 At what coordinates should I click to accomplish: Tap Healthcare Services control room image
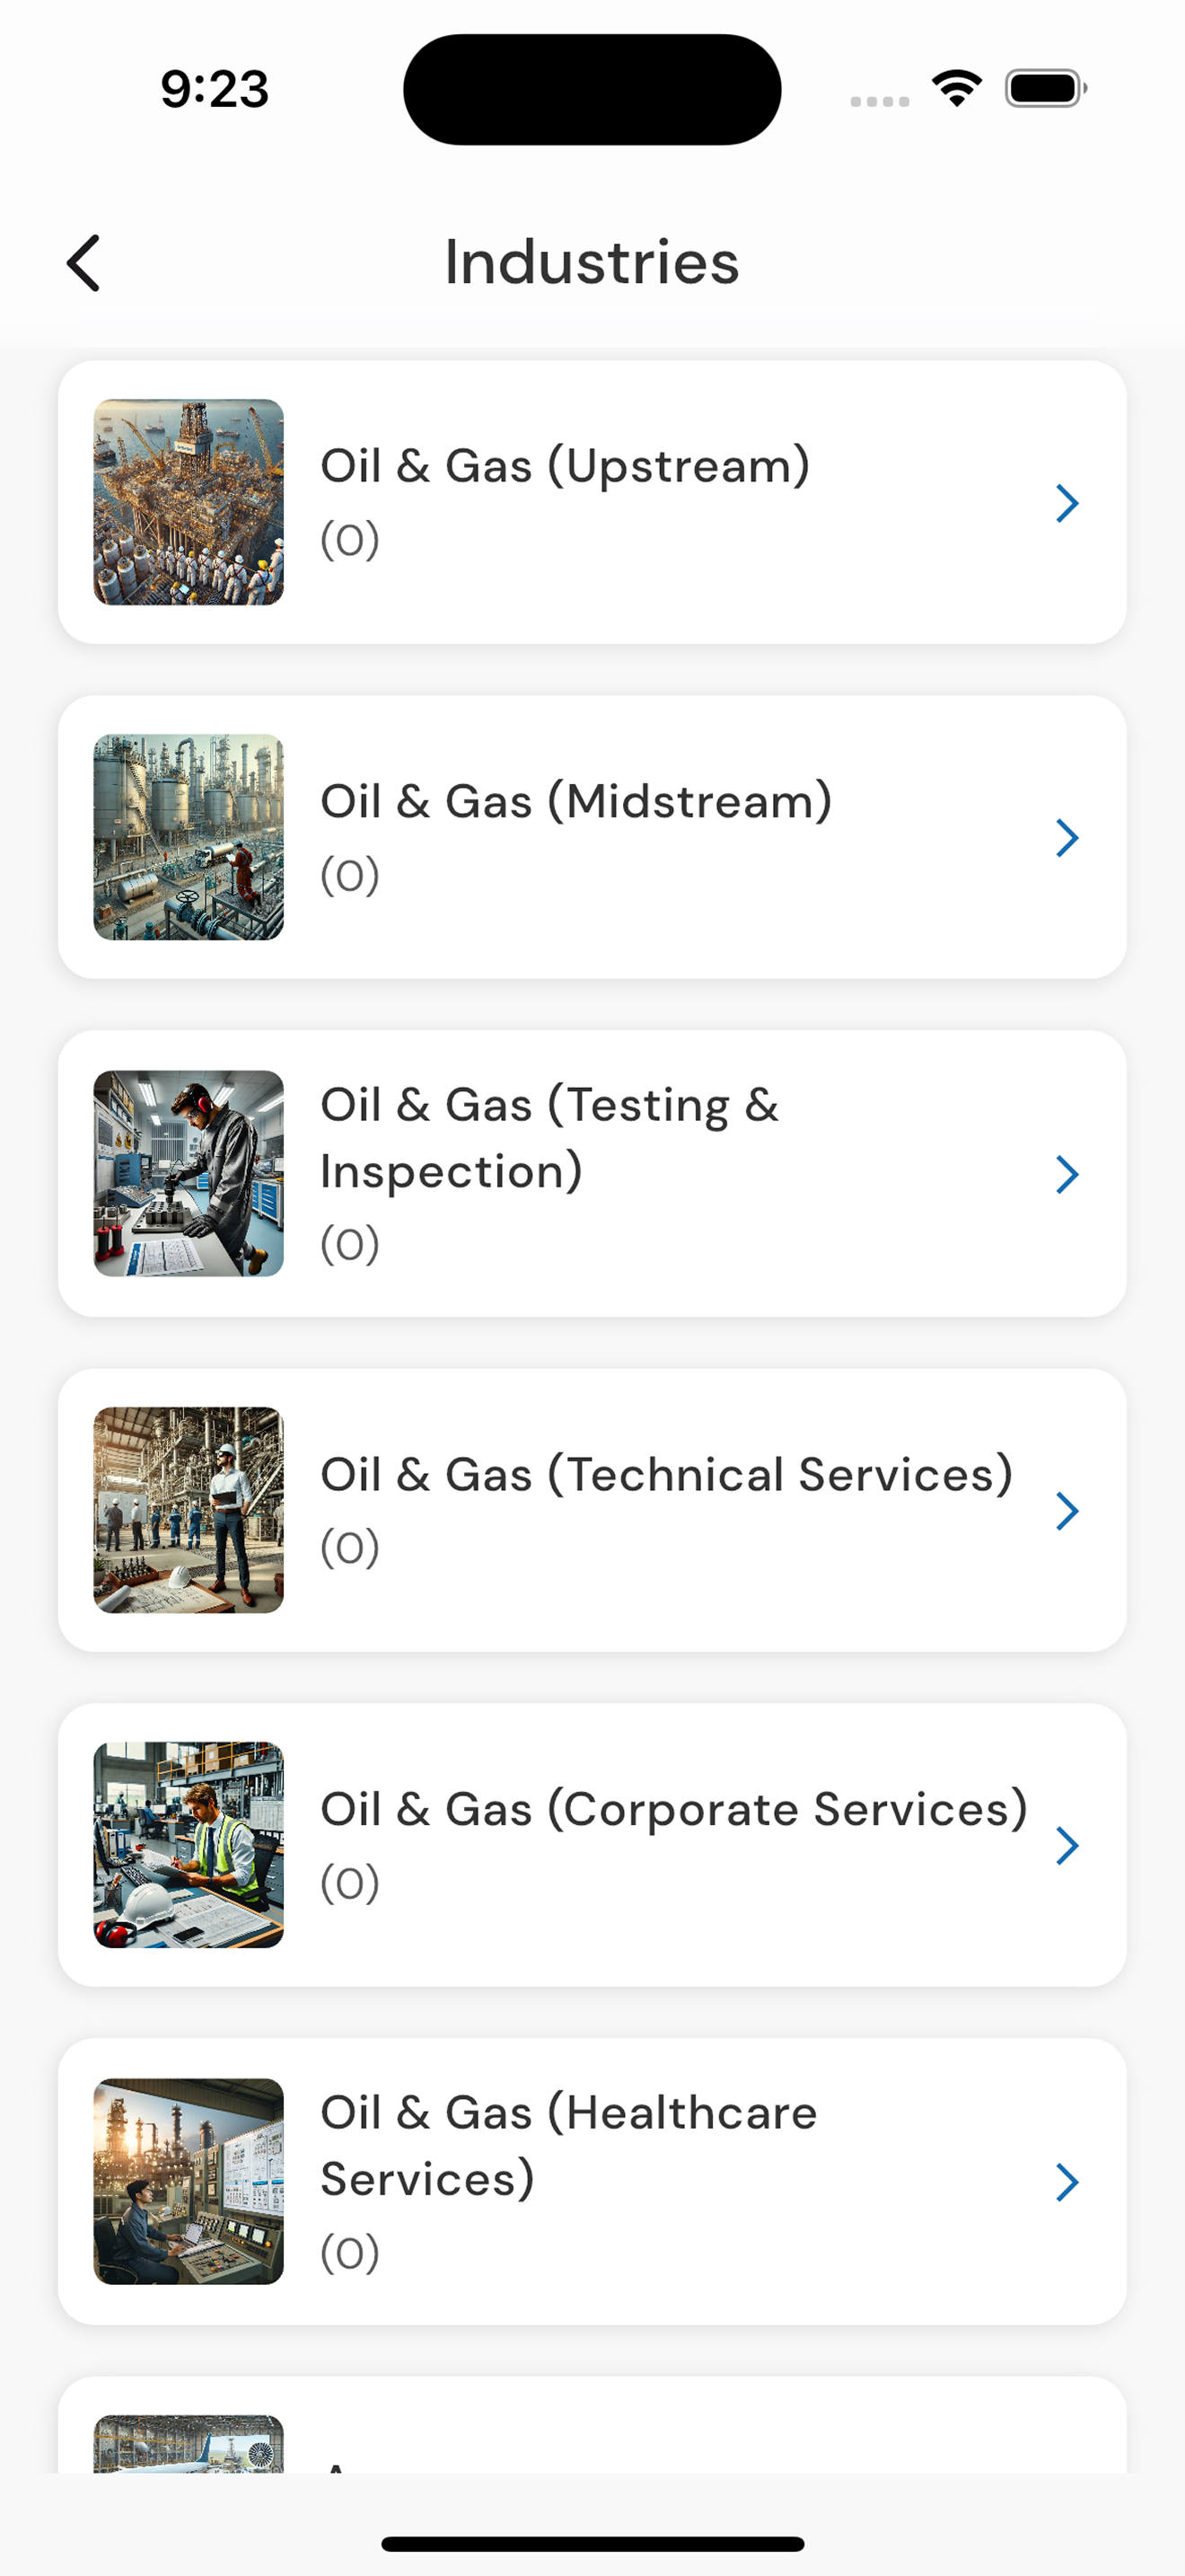coord(189,2181)
